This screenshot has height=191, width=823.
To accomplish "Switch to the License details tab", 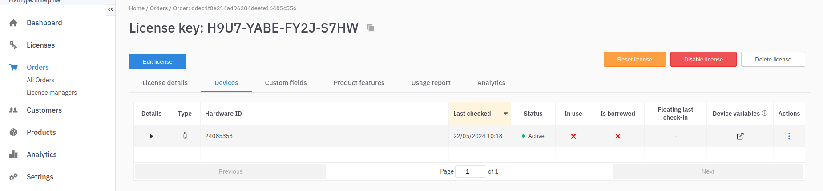I will coord(165,83).
